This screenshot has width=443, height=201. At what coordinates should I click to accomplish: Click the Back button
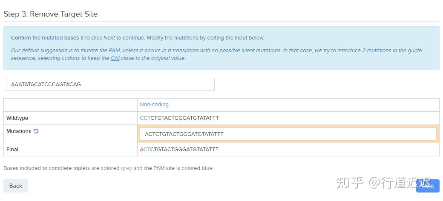click(x=16, y=186)
